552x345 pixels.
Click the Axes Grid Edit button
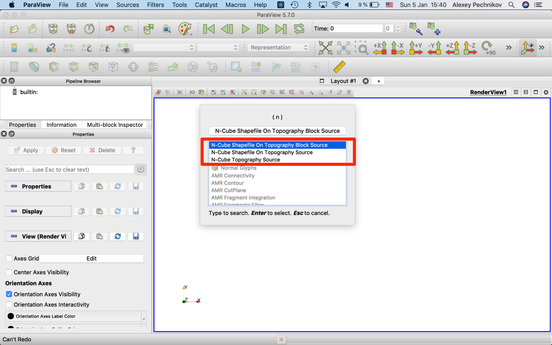[x=91, y=258]
